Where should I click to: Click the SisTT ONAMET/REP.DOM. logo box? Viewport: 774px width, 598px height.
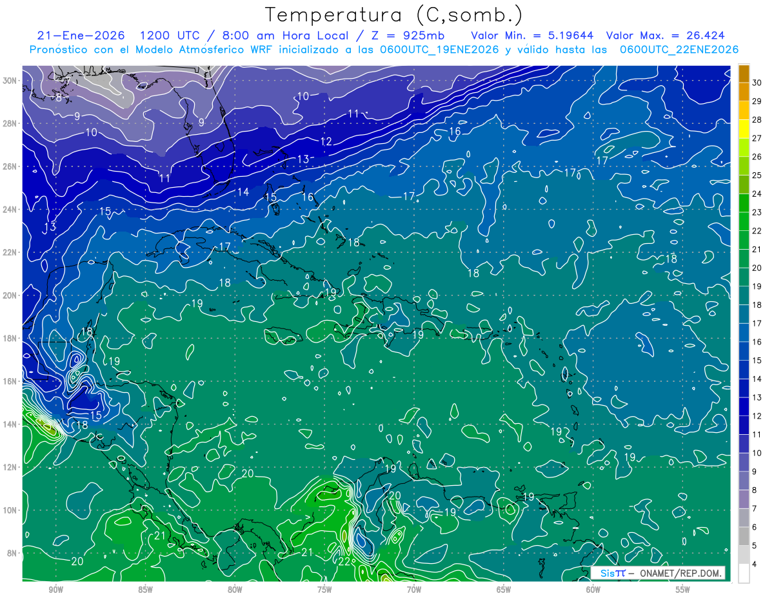coord(657,573)
